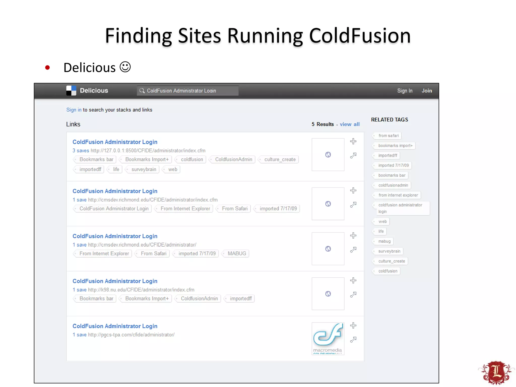Click the Sign in link above Links
516x387 pixels.
click(x=74, y=110)
